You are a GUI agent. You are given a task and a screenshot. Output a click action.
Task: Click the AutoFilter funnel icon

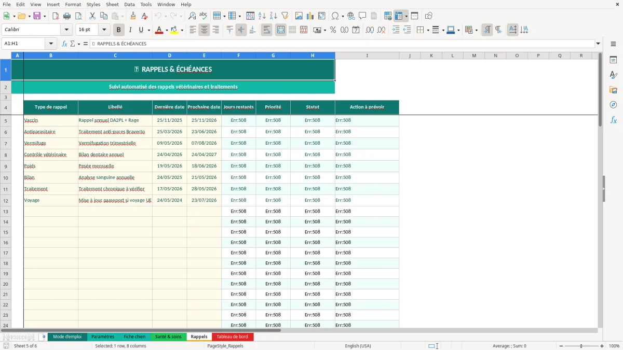click(x=285, y=16)
